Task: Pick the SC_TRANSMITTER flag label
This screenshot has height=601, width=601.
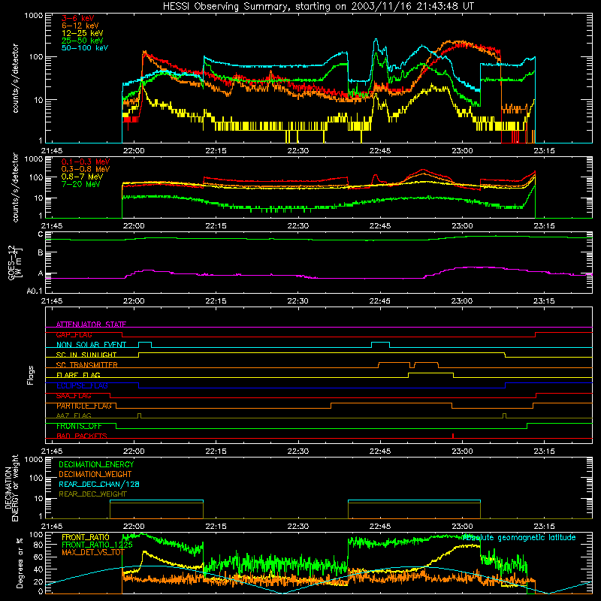Action: tap(86, 365)
